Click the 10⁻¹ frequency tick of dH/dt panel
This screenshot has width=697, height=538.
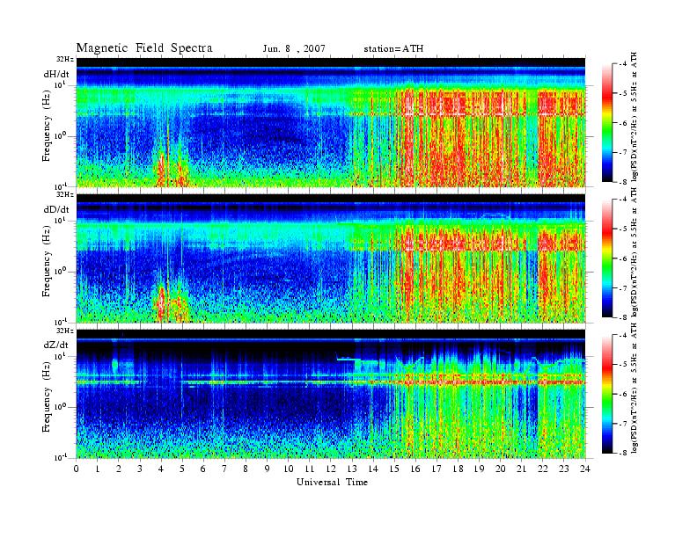(61, 186)
